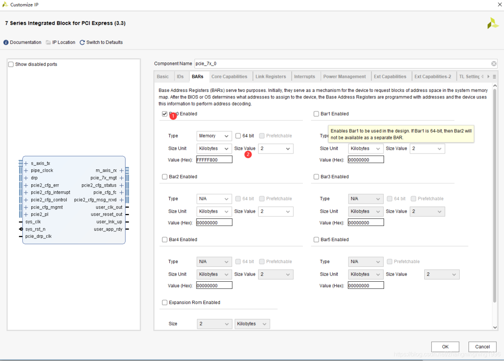
Task: Open the Ext Capabilities-2 tab
Action: coord(433,76)
